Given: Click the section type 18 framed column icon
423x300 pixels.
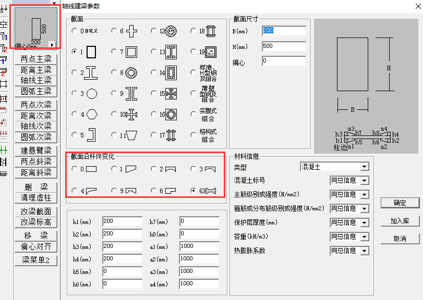Looking at the screenshot, I should pos(211,31).
